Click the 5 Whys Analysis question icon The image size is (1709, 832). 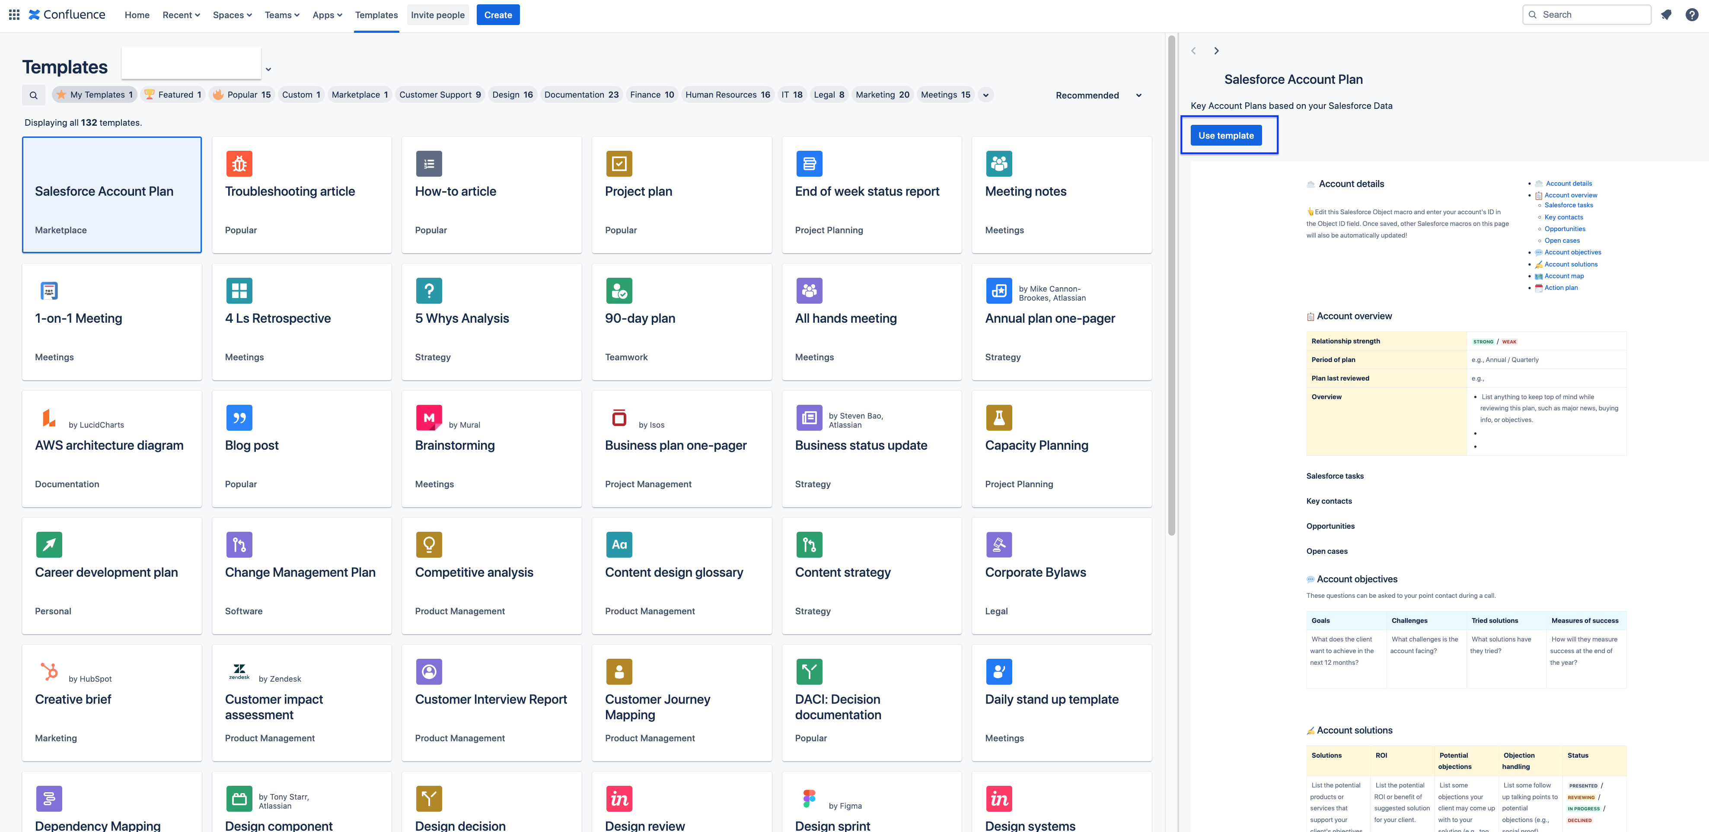tap(429, 291)
